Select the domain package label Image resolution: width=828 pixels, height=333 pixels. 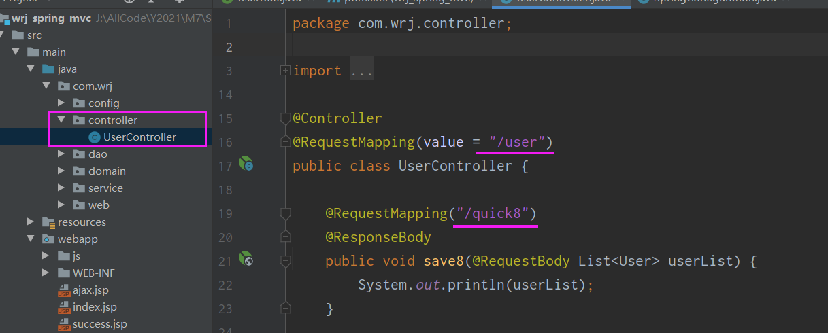[107, 171]
